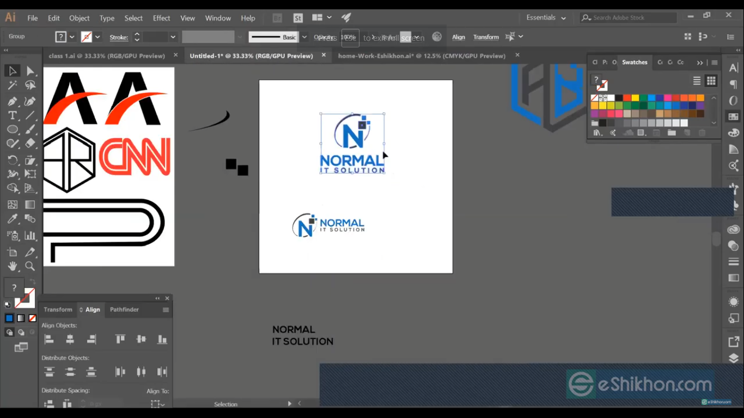The height and width of the screenshot is (418, 744).
Task: Select the Gradient tool
Action: coord(30,204)
